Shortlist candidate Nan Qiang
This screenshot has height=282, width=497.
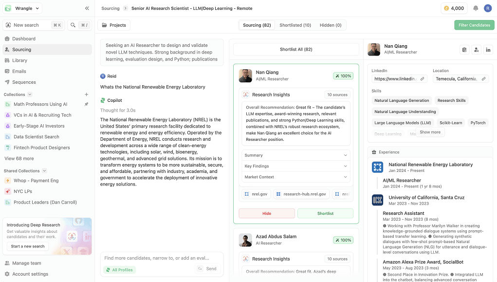pos(325,213)
